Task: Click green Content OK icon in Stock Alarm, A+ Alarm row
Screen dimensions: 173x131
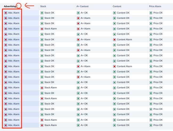Action: click(x=115, y=29)
